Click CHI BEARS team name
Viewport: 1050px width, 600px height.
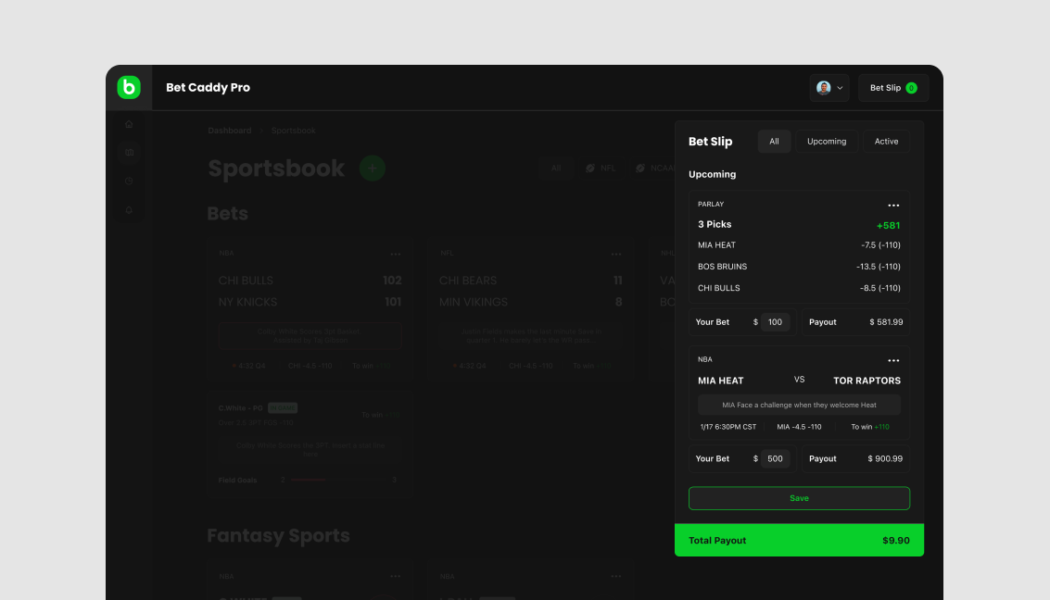468,281
